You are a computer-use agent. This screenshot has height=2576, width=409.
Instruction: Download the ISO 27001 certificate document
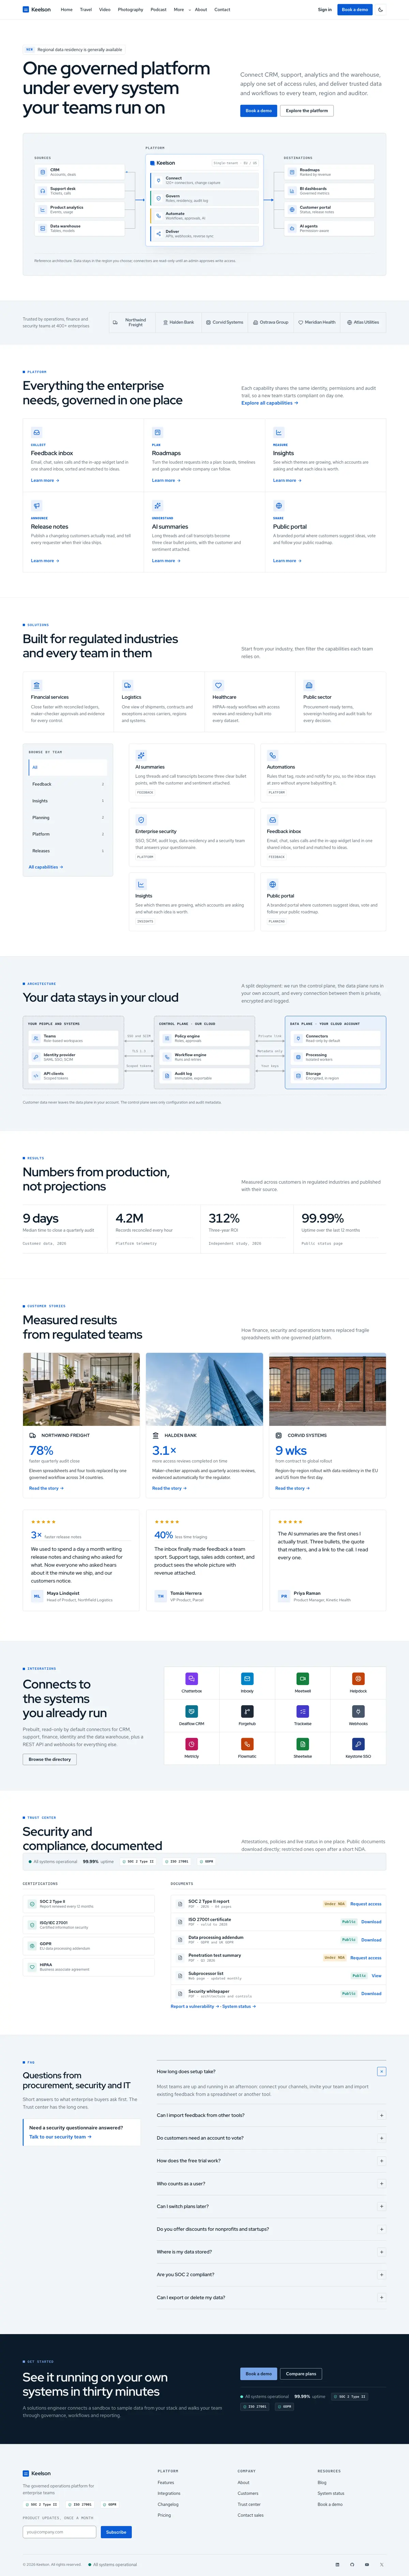pyautogui.click(x=371, y=1922)
